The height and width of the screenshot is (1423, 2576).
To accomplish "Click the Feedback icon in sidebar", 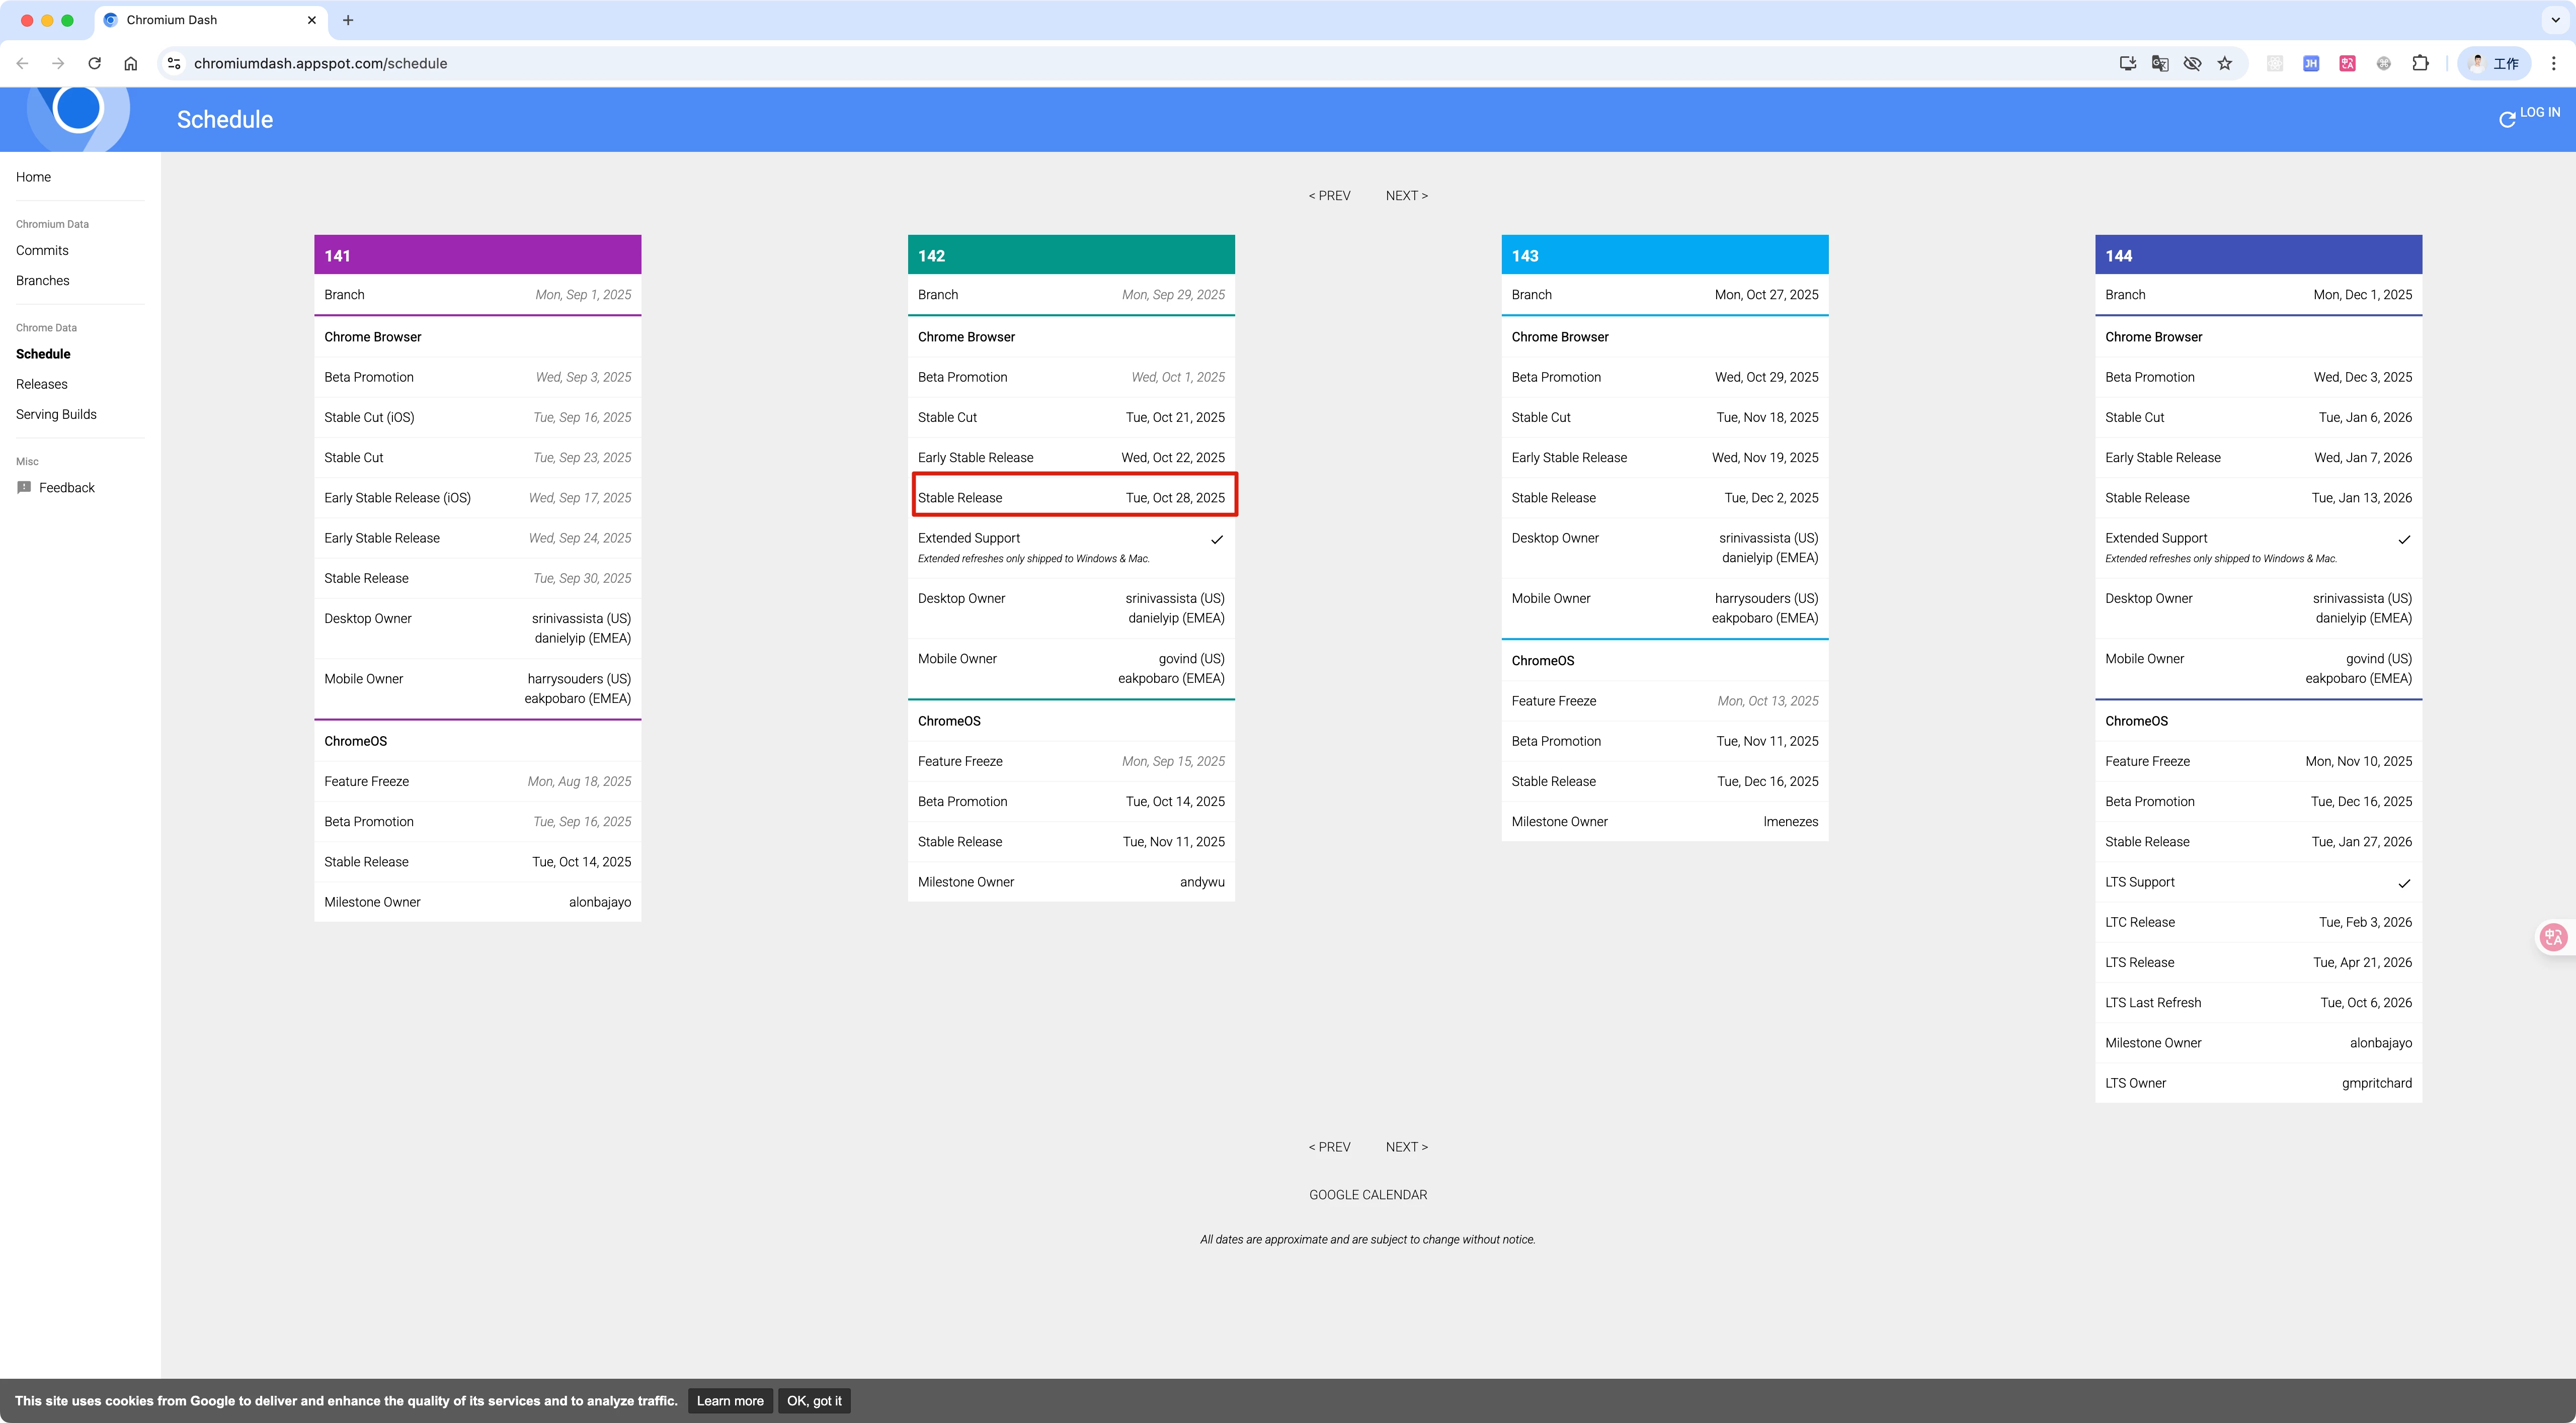I will (x=24, y=488).
